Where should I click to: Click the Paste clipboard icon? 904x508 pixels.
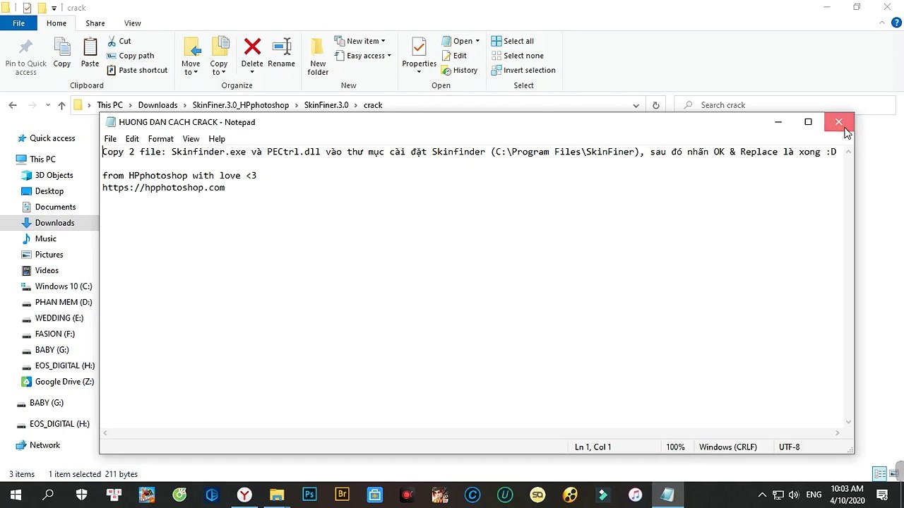[x=90, y=48]
